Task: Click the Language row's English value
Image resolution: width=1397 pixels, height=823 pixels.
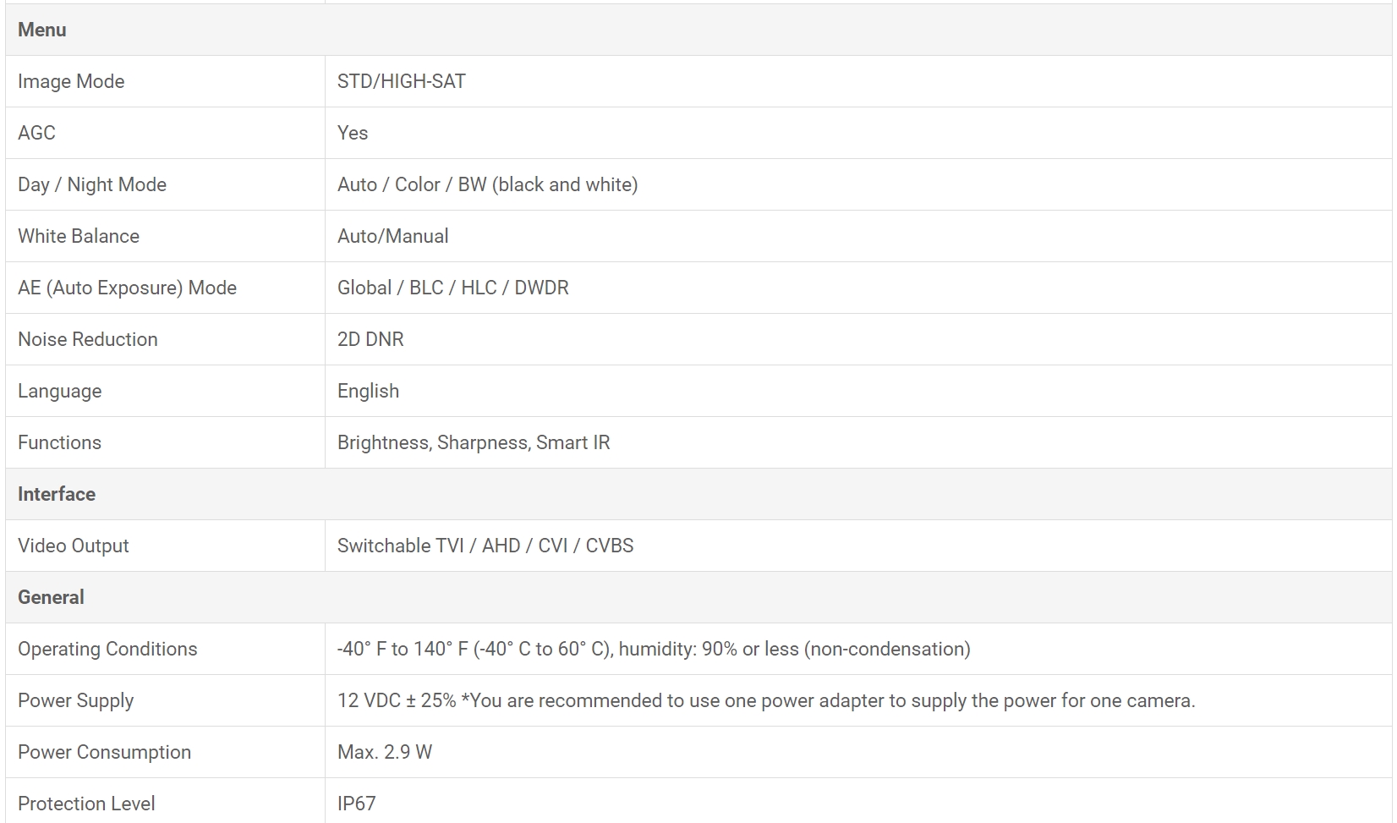Action: (x=368, y=391)
